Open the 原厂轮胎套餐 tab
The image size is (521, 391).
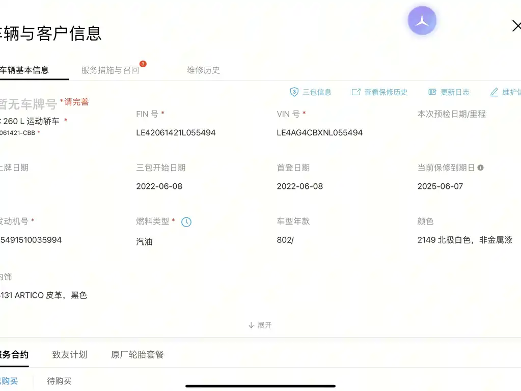tap(137, 354)
